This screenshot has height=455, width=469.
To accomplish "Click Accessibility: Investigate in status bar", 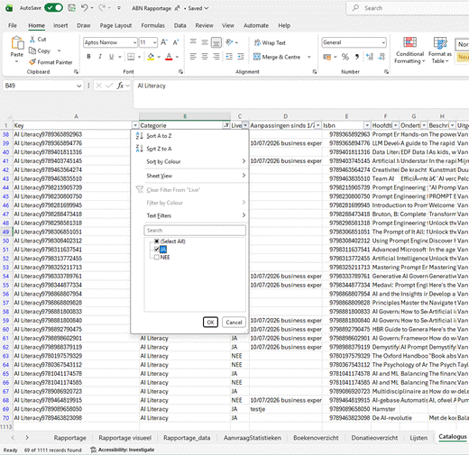I will pyautogui.click(x=123, y=450).
